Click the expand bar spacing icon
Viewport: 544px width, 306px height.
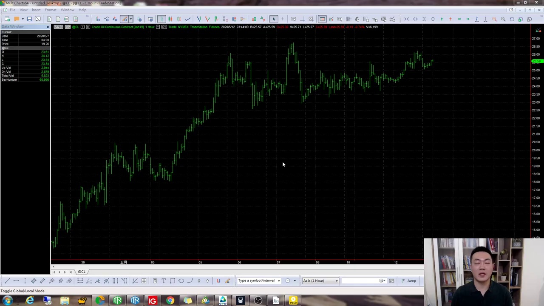tap(415, 19)
